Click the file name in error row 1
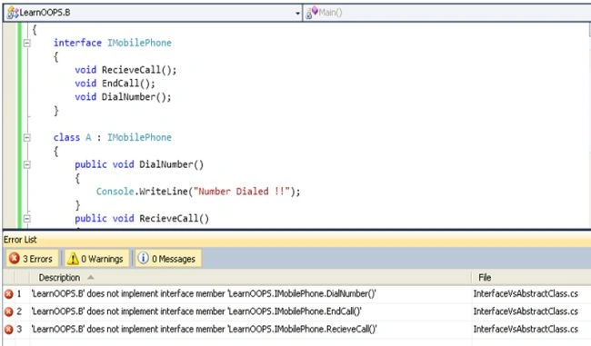This screenshot has height=346, width=591. tap(526, 293)
